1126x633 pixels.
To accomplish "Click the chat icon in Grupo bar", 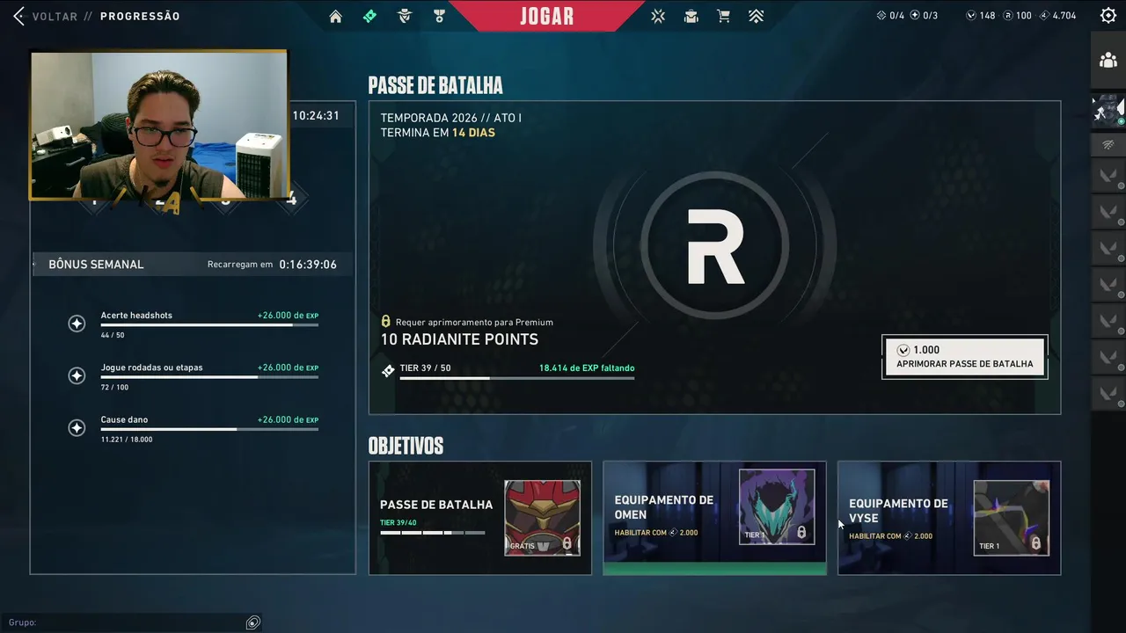I will [253, 622].
